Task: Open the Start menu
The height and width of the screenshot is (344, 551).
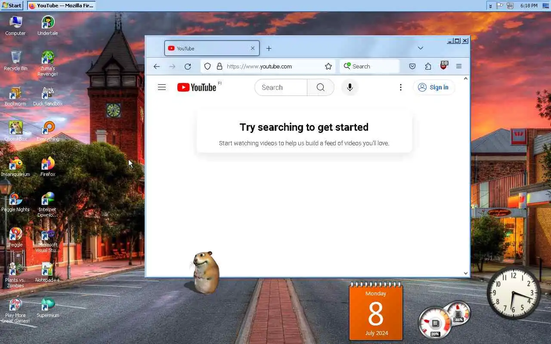Action: [x=12, y=6]
